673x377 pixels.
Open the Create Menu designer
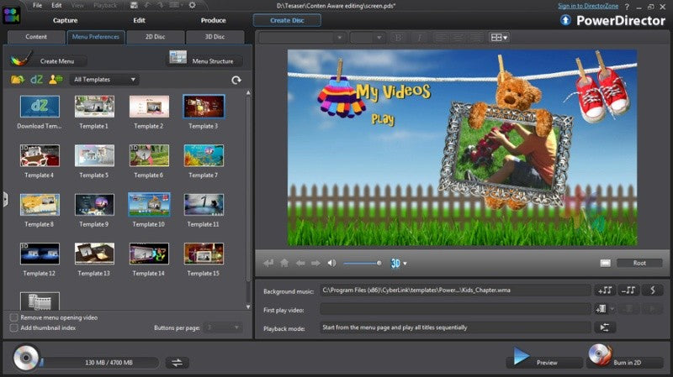point(47,60)
